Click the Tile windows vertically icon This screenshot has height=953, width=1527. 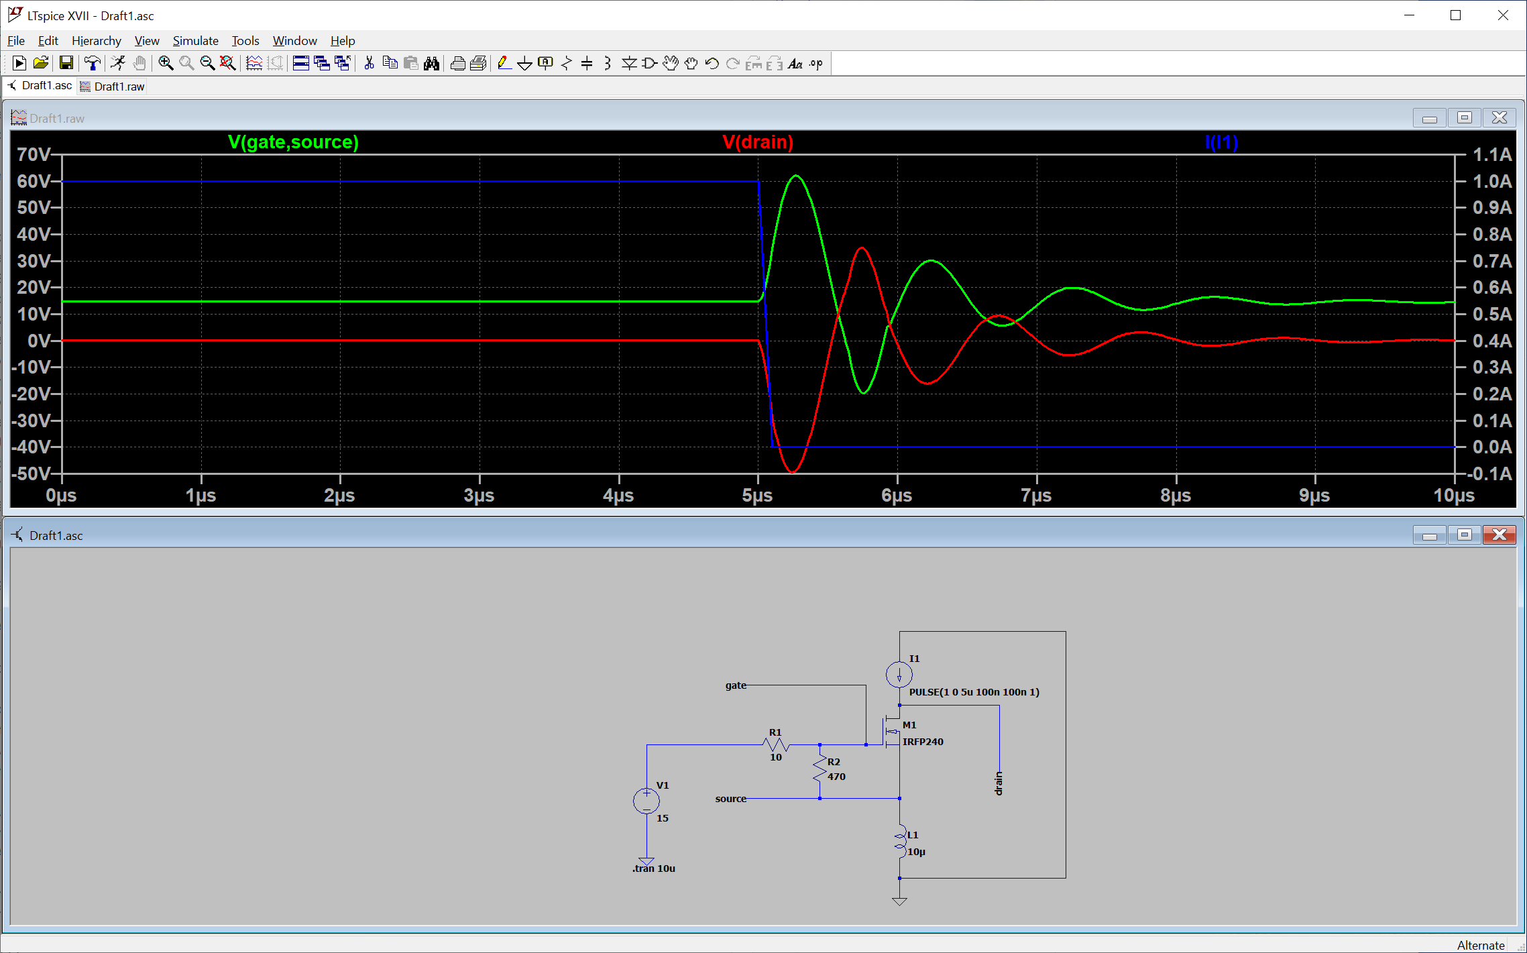(322, 64)
